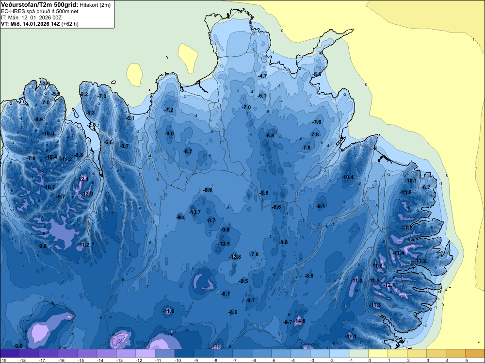Click the -10.5 temperature label
Viewport: 485px width, 363px height.
[224, 244]
